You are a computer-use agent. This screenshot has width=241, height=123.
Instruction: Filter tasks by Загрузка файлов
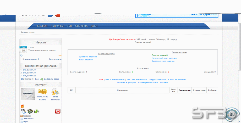coord(157,80)
